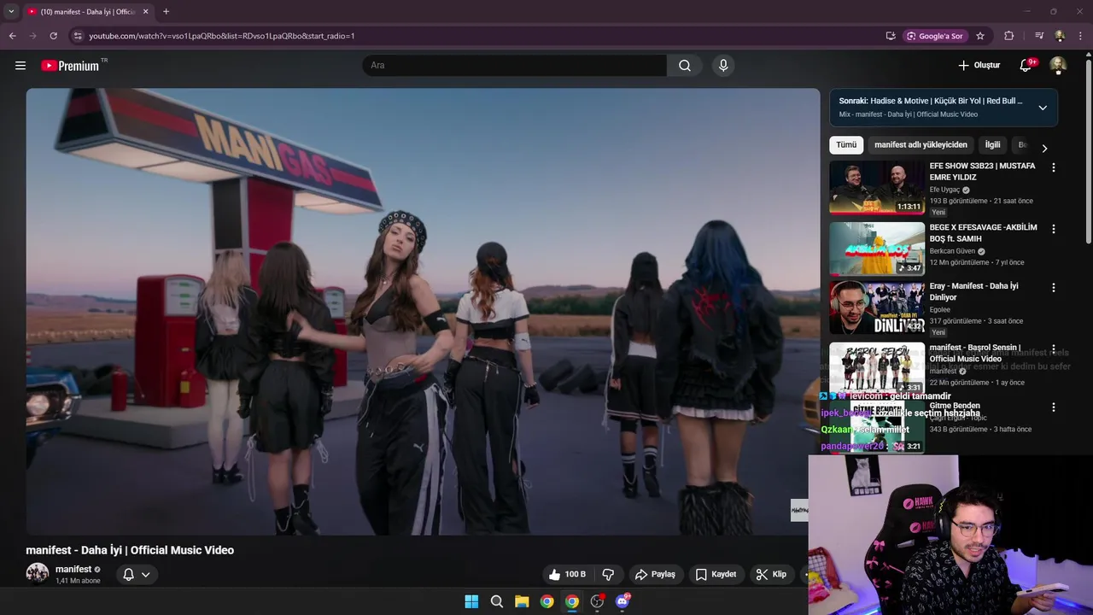The height and width of the screenshot is (615, 1093).
Task: Open a new browser tab
Action: coord(166,11)
